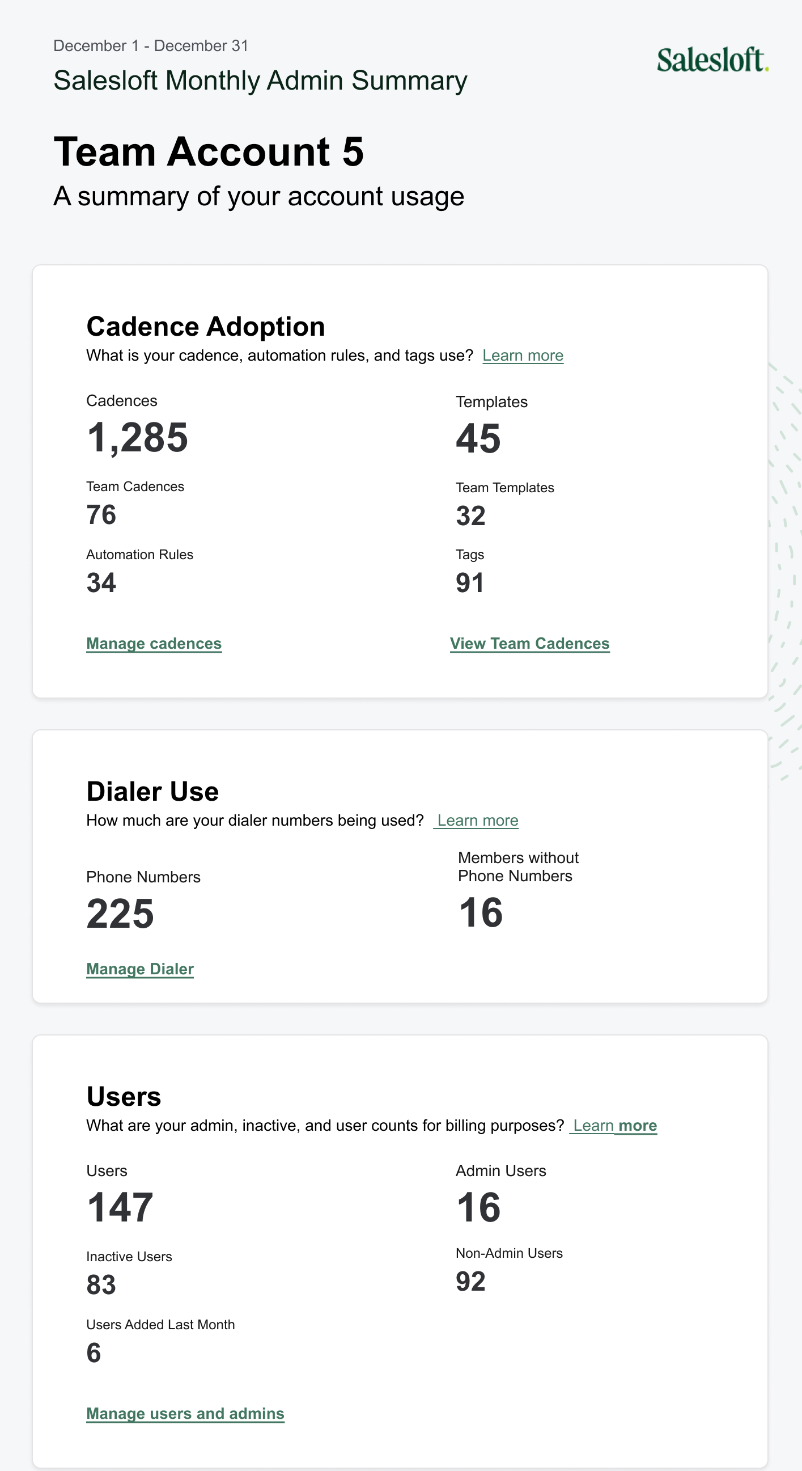
Task: Click the Cadences count 1,285
Action: pyautogui.click(x=137, y=438)
